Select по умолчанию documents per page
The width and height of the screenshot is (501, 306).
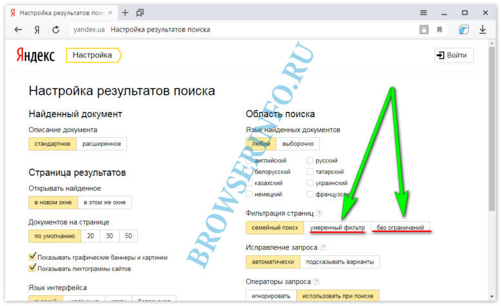[55, 236]
